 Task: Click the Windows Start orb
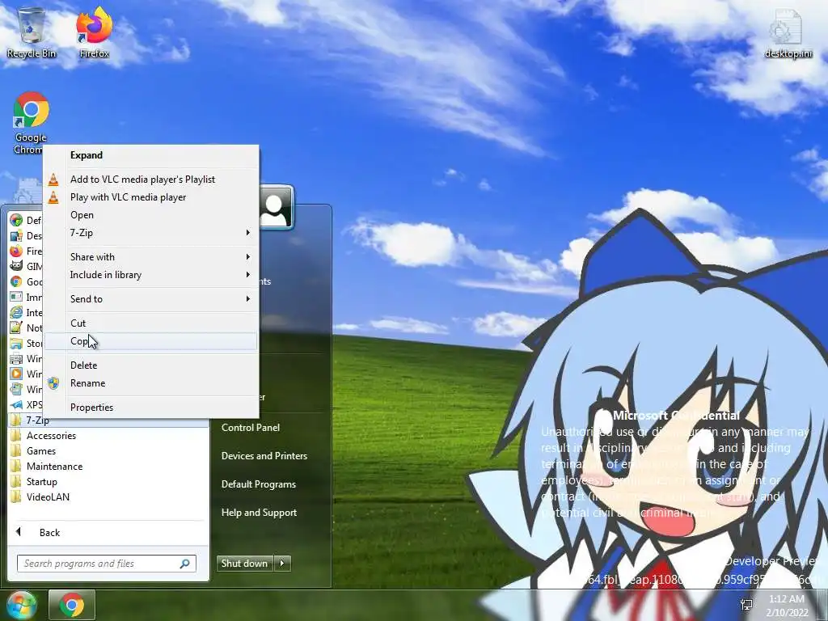20,605
